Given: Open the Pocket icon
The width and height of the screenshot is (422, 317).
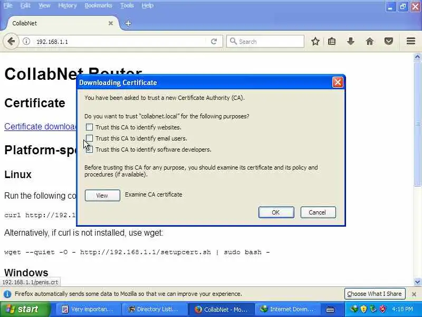Looking at the screenshot, I should pyautogui.click(x=389, y=42).
